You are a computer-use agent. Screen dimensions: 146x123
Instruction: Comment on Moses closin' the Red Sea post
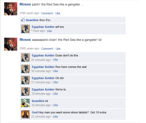(x=47, y=49)
